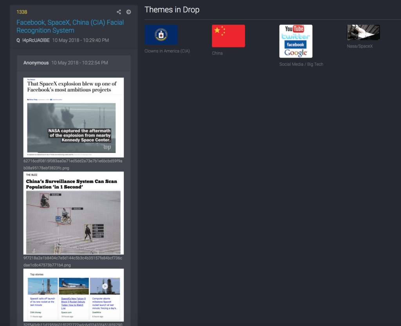Open the Top stories screenshot image

74,295
